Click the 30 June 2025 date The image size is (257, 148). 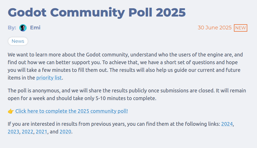pyautogui.click(x=214, y=28)
